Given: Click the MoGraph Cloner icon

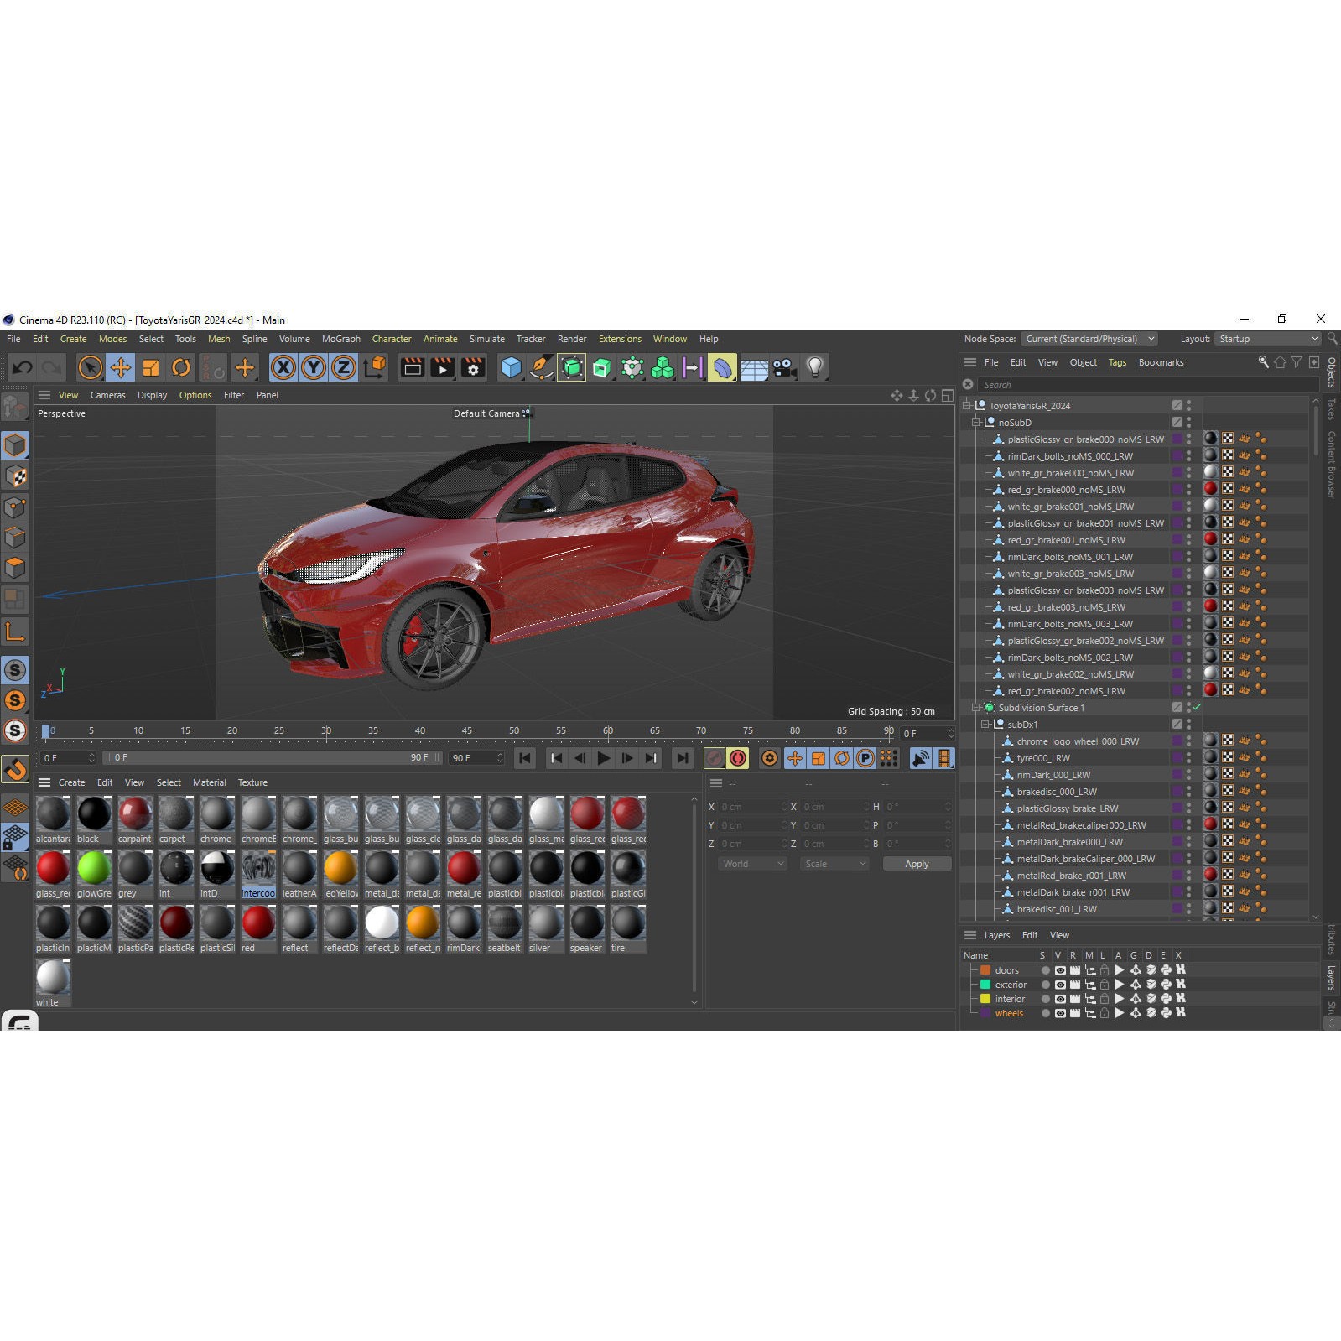Looking at the screenshot, I should (x=663, y=367).
